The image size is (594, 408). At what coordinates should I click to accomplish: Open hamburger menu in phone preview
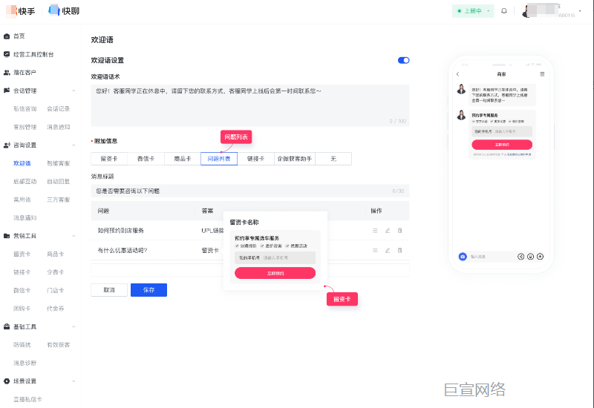[542, 74]
